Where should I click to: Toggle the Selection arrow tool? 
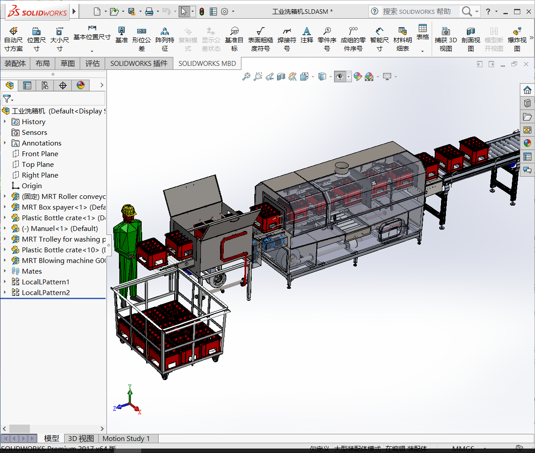click(184, 12)
